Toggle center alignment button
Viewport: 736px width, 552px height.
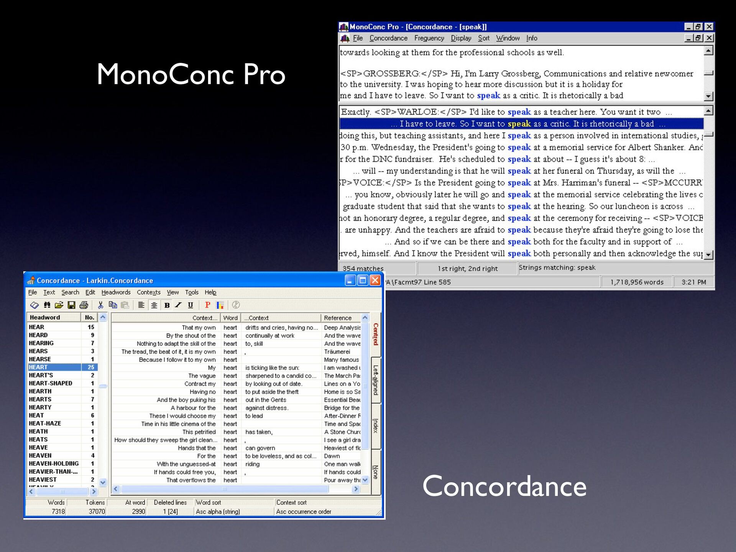click(x=154, y=305)
